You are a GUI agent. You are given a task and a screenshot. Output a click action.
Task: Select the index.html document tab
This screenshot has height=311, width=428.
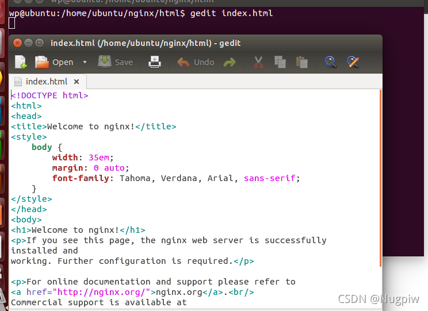(47, 81)
